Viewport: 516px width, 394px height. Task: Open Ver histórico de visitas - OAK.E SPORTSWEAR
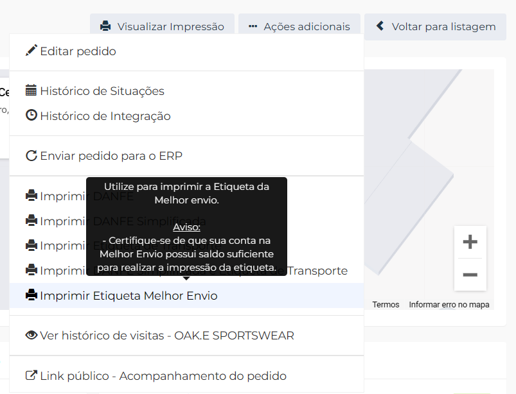pos(186,336)
